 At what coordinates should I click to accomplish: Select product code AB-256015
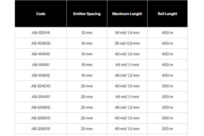(x=40, y=129)
